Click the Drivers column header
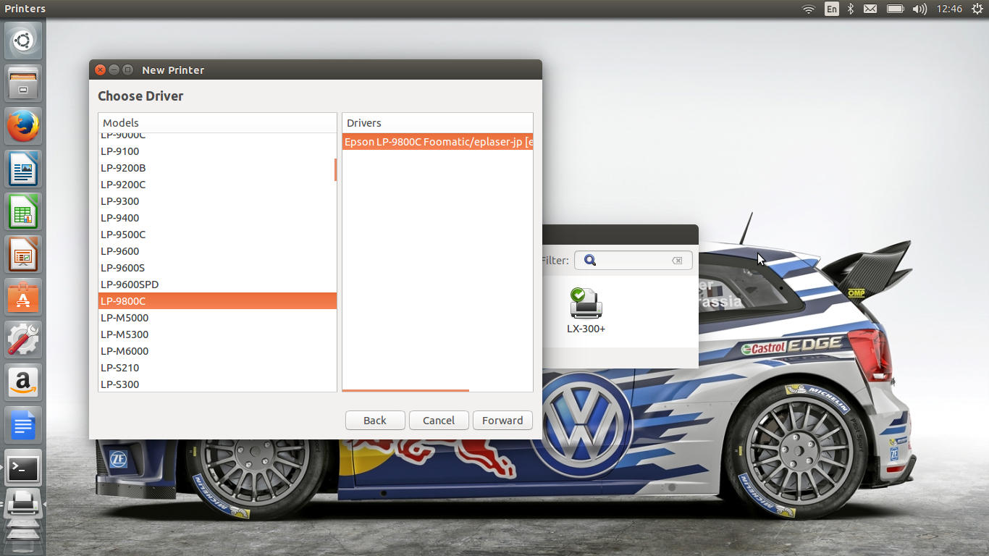Screen dimensions: 989x556 click(x=437, y=123)
